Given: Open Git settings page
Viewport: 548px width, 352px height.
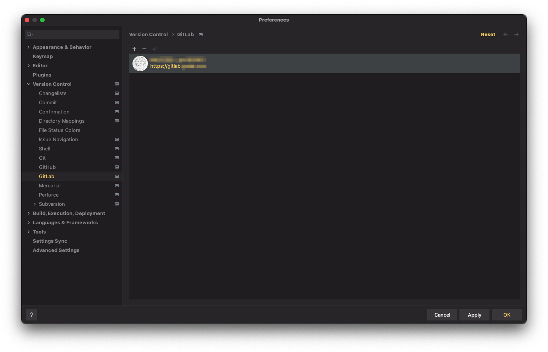Looking at the screenshot, I should 42,158.
